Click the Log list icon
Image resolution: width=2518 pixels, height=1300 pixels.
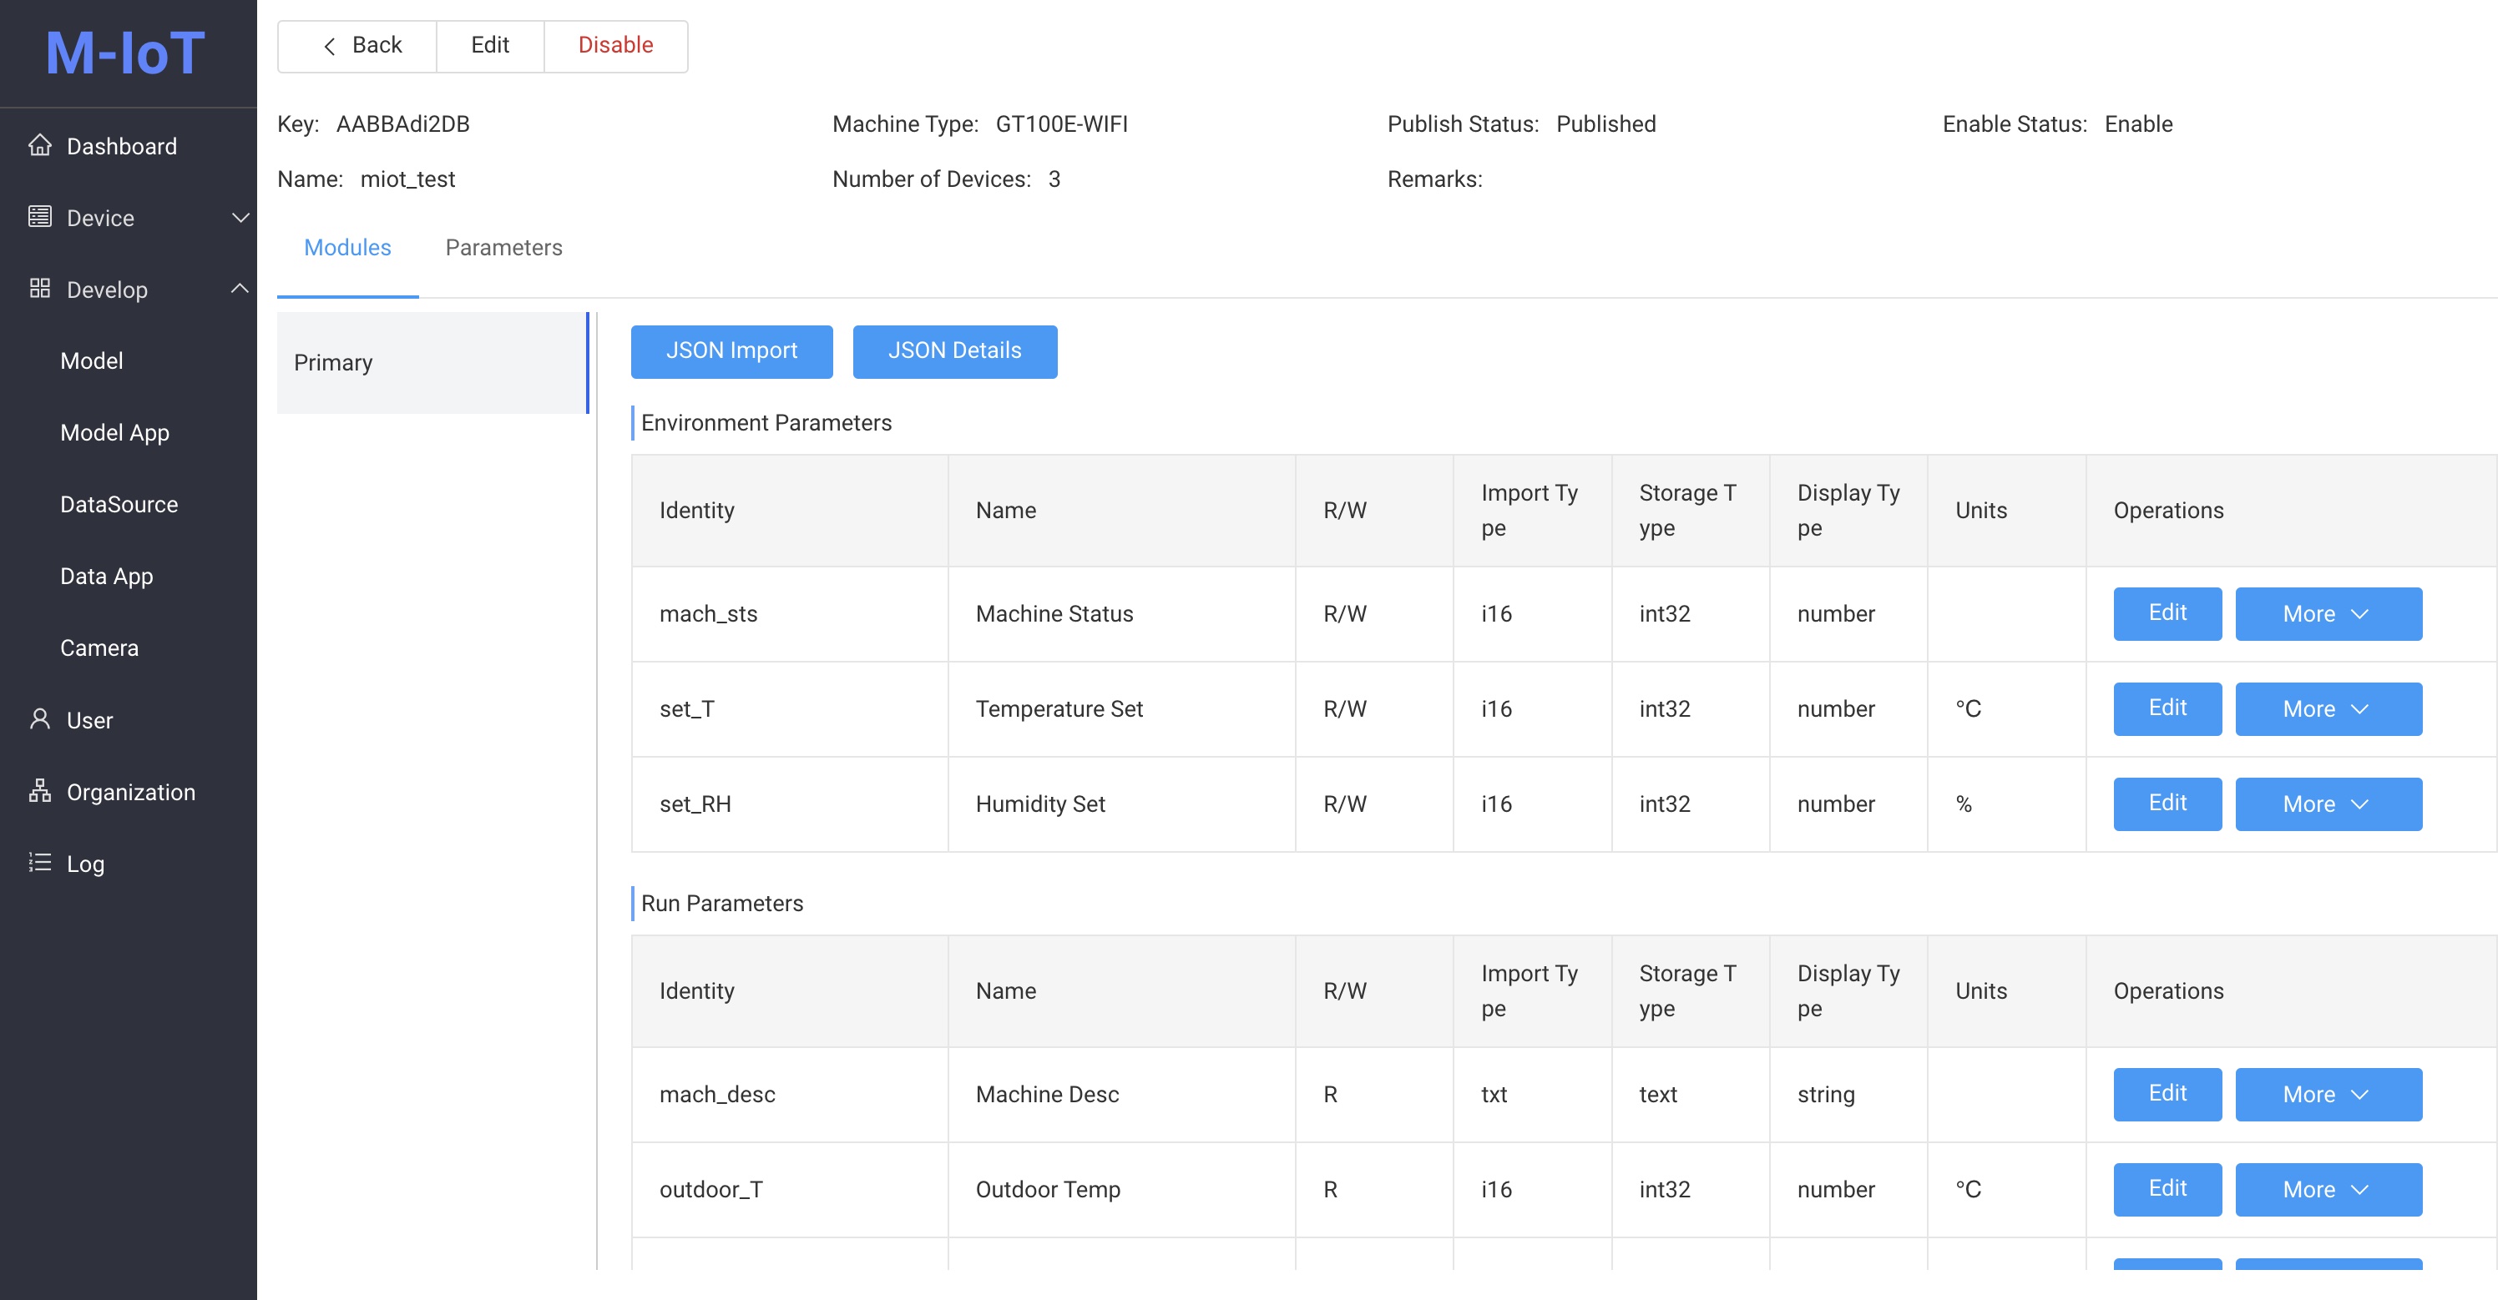coord(40,863)
